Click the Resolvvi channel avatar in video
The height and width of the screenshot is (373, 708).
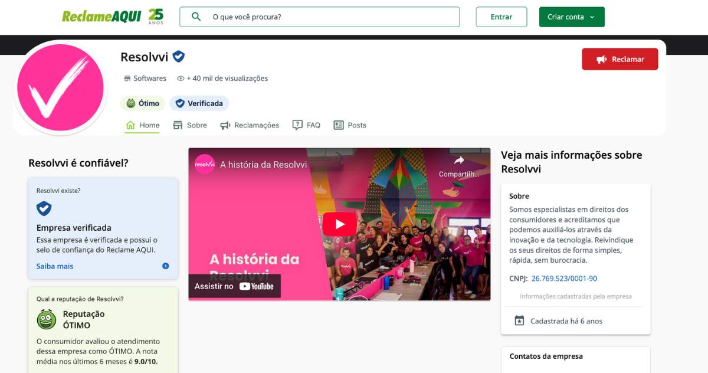coord(205,165)
